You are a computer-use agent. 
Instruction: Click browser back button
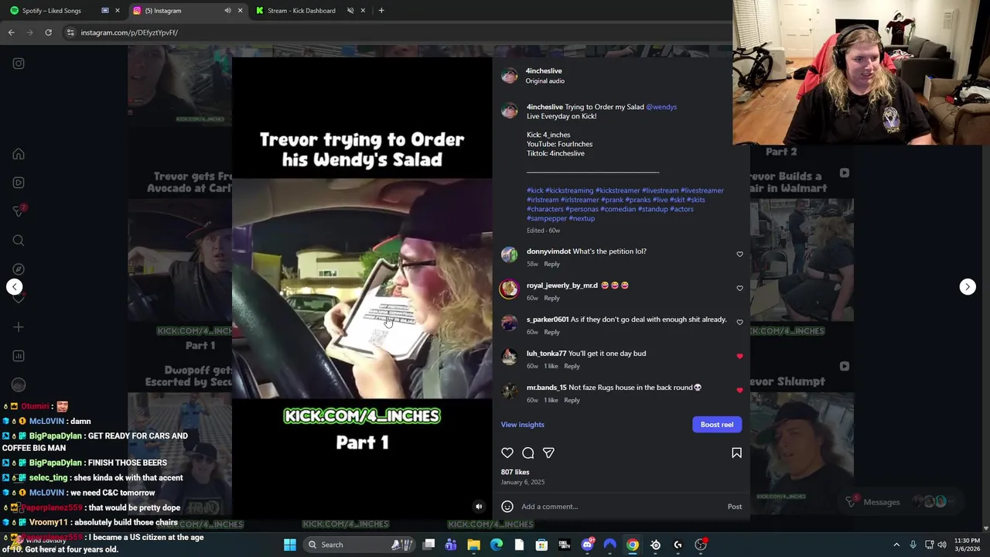click(11, 32)
